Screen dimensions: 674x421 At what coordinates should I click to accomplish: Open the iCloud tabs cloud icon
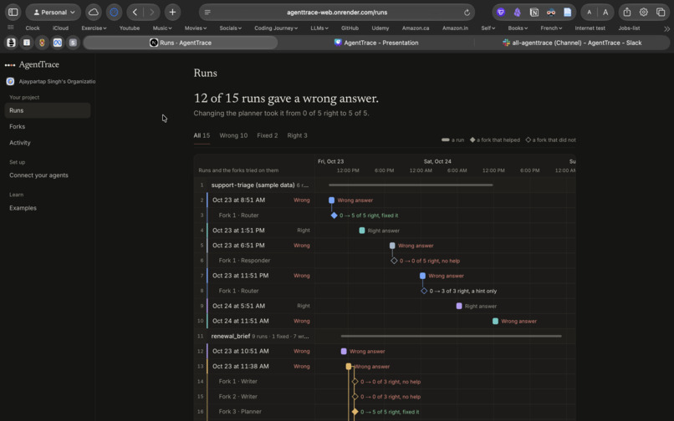94,12
